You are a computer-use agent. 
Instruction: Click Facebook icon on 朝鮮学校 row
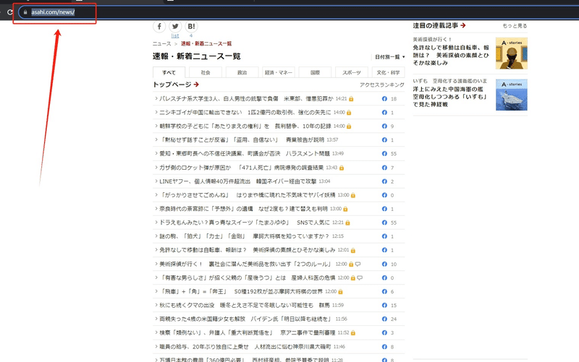(x=384, y=126)
